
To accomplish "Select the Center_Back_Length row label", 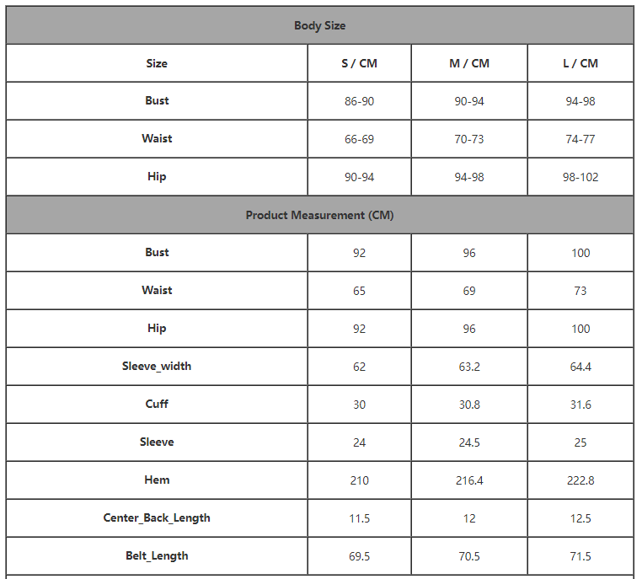I will point(157,518).
